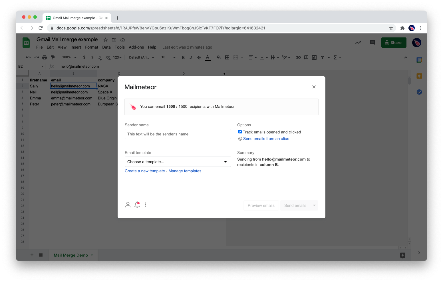Open vertical align dropdown
The image size is (443, 282).
point(264,57)
